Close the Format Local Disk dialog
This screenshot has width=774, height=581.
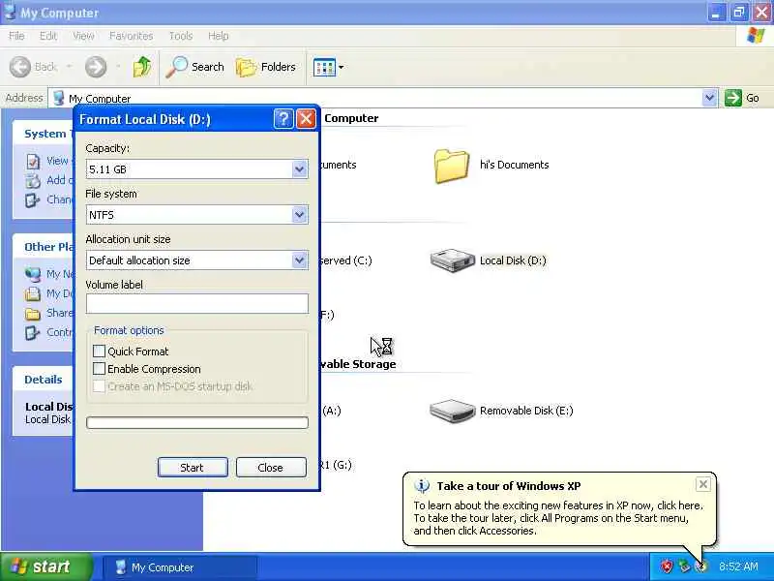click(306, 119)
